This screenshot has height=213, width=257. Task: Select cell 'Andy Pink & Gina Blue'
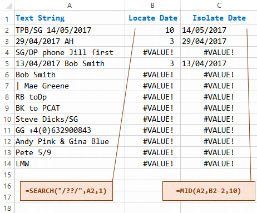70,141
